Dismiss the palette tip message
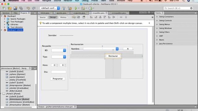198x111 pixels. tap(149, 23)
